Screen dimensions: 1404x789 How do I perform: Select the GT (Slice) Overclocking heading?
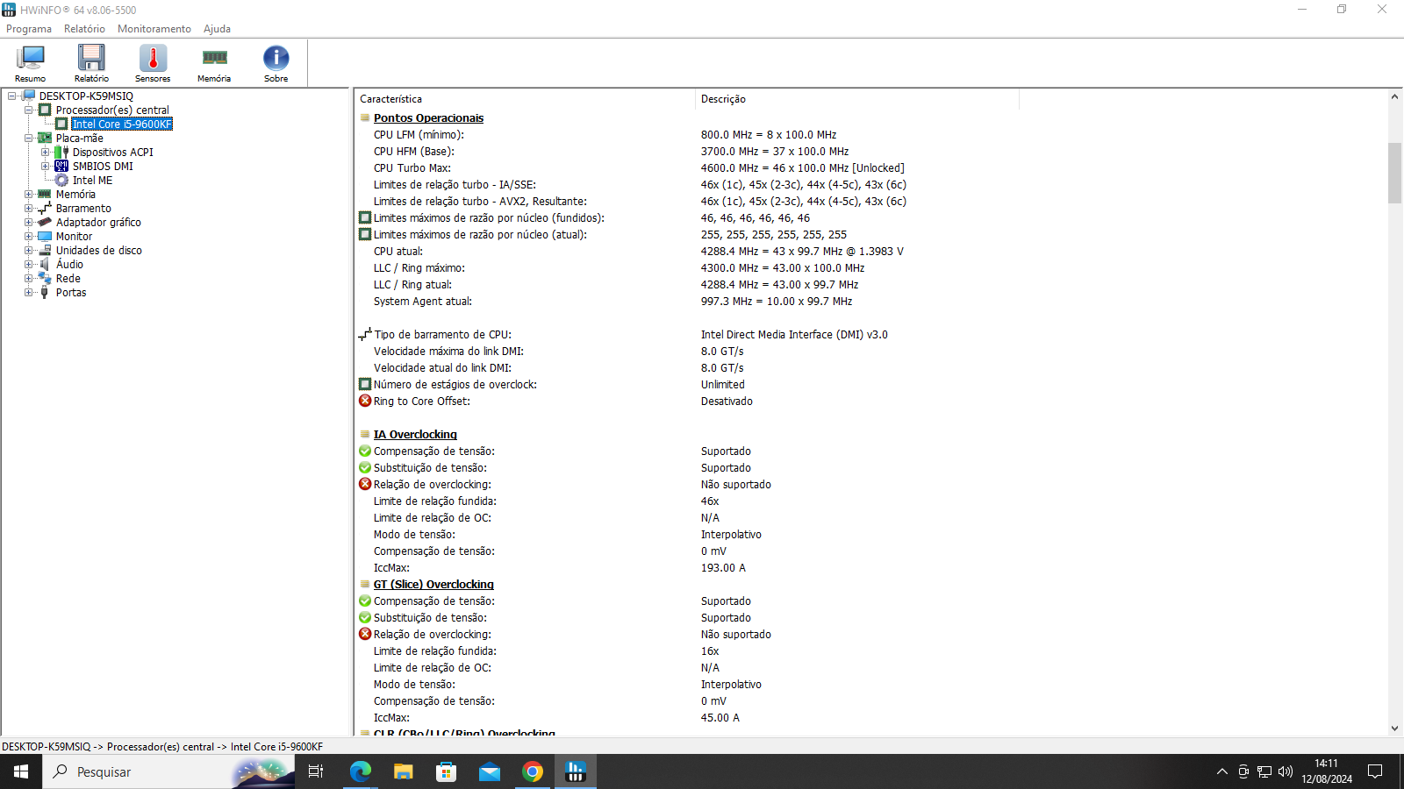(433, 585)
